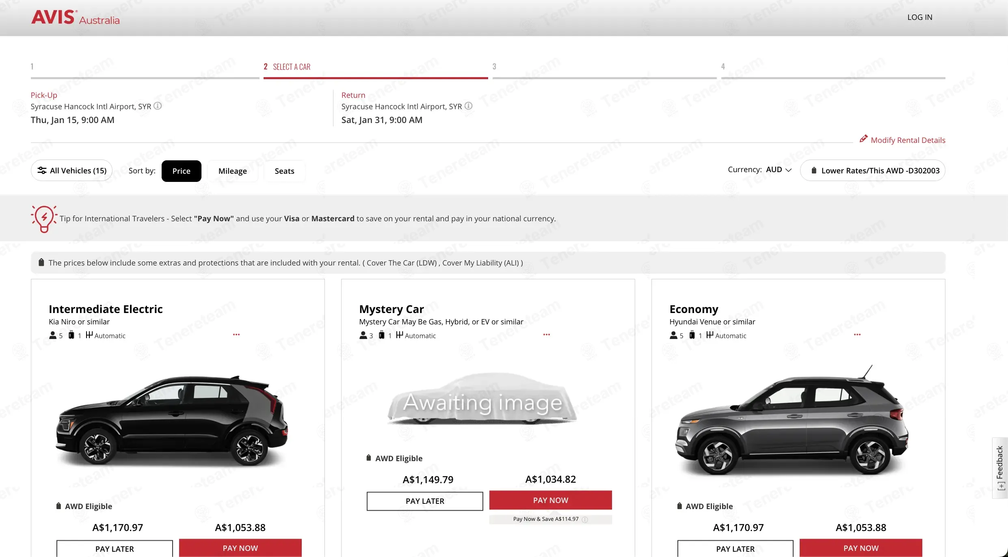Expand the Lower Rates AWD discount selector
Viewport: 1008px width, 557px height.
(872, 171)
